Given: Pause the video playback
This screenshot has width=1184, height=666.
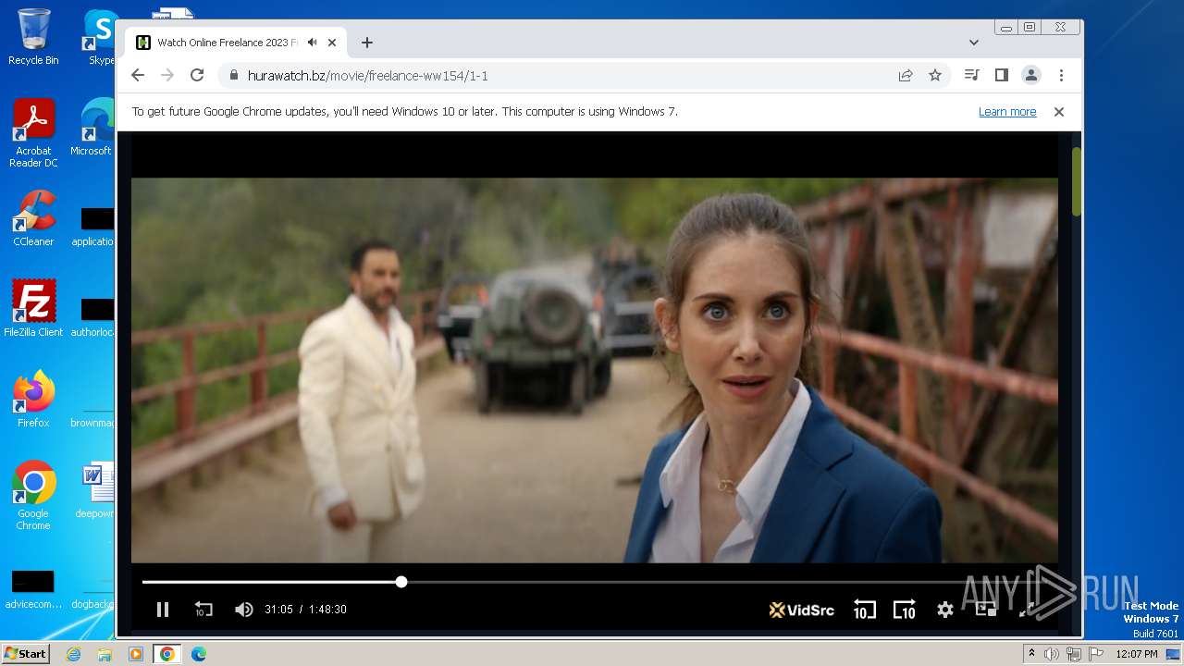Looking at the screenshot, I should point(163,610).
